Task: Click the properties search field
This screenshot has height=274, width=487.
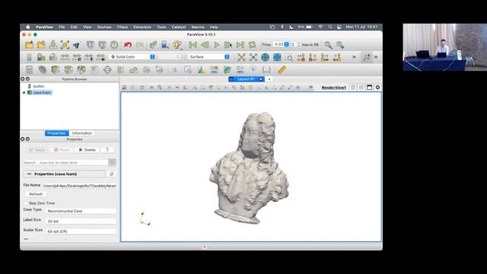Action: point(65,162)
